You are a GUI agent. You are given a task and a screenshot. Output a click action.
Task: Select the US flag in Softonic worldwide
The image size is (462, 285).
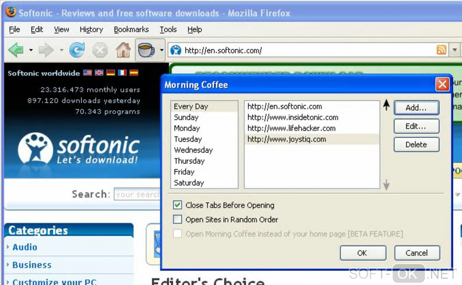(x=87, y=72)
